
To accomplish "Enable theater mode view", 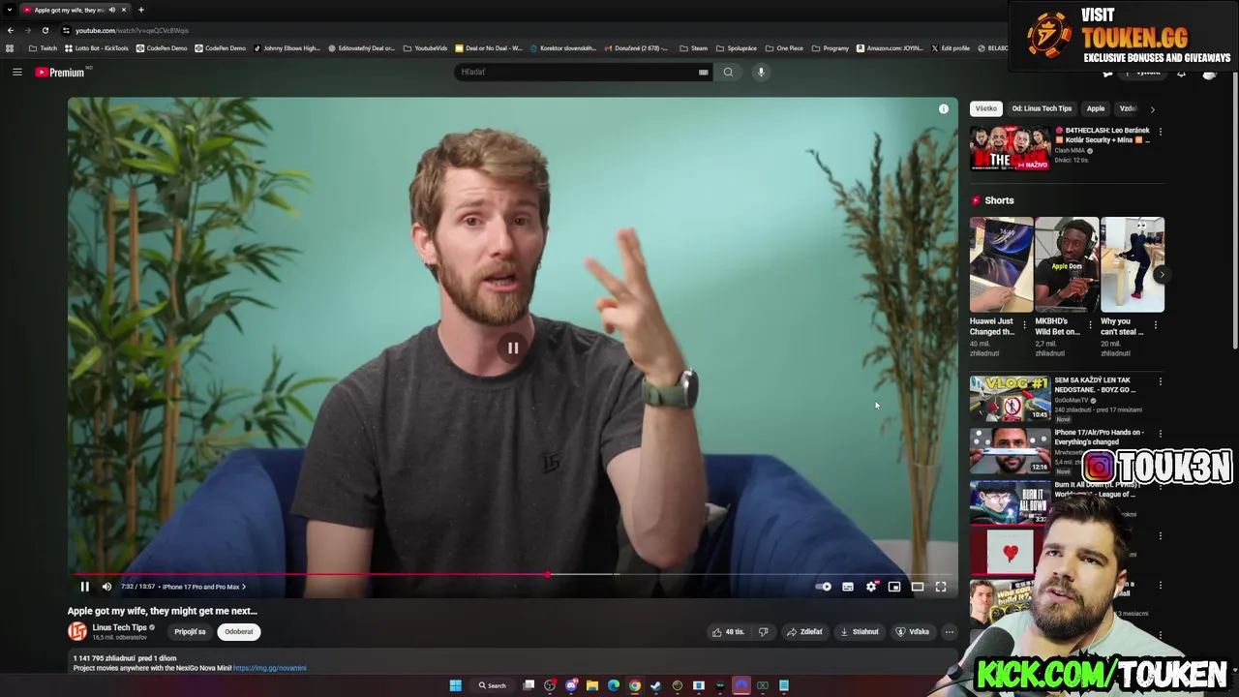I will [x=918, y=587].
